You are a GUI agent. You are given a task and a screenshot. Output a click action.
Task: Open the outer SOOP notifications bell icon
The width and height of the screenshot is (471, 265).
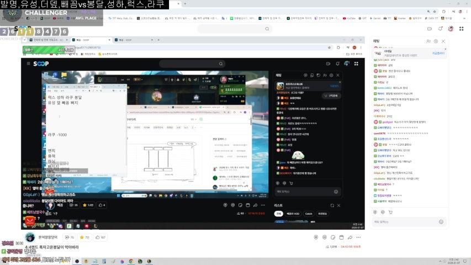point(440,29)
